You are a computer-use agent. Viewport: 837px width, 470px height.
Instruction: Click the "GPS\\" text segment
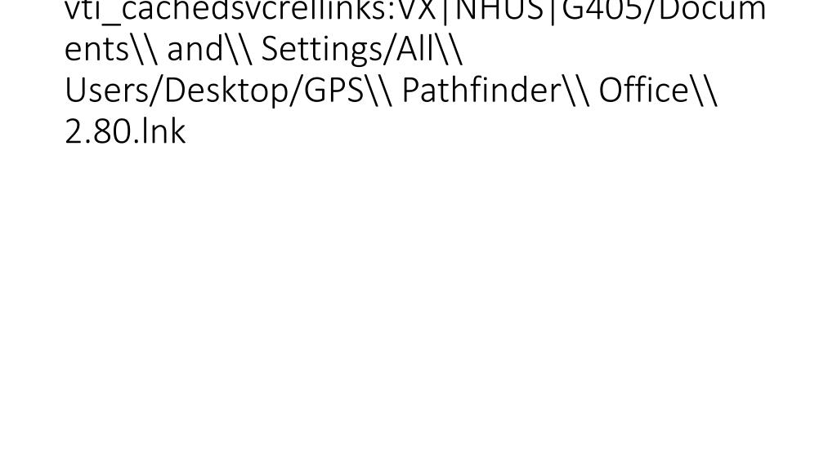(348, 90)
